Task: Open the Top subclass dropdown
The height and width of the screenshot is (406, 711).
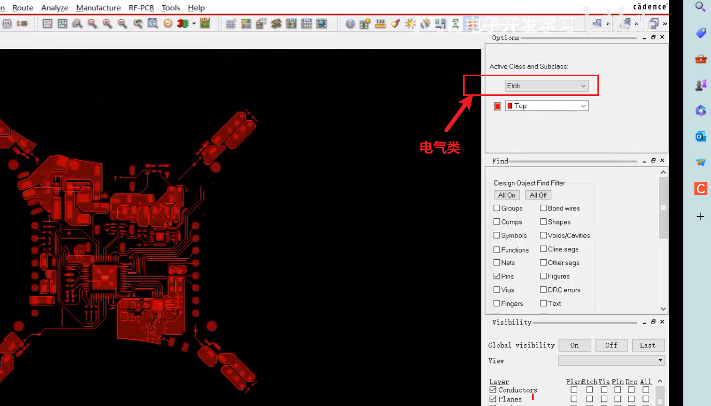Action: point(547,106)
